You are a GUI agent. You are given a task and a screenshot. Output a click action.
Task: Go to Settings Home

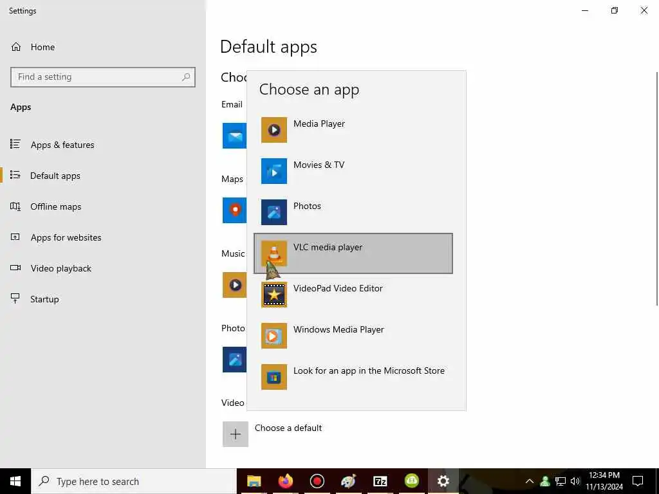(103, 47)
